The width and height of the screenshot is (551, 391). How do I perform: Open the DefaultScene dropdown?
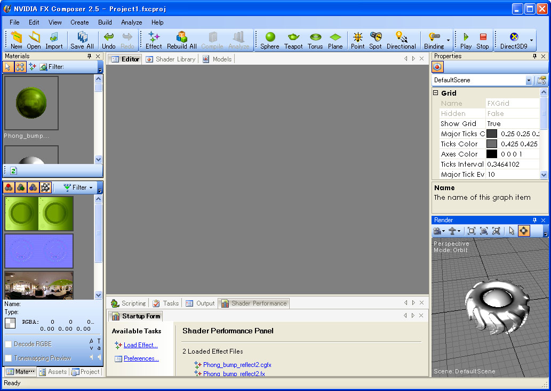529,80
